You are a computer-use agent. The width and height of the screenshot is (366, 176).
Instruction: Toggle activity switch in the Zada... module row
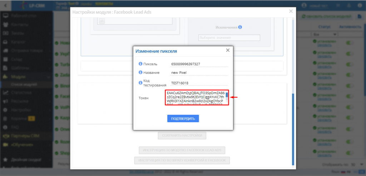pos(350,76)
